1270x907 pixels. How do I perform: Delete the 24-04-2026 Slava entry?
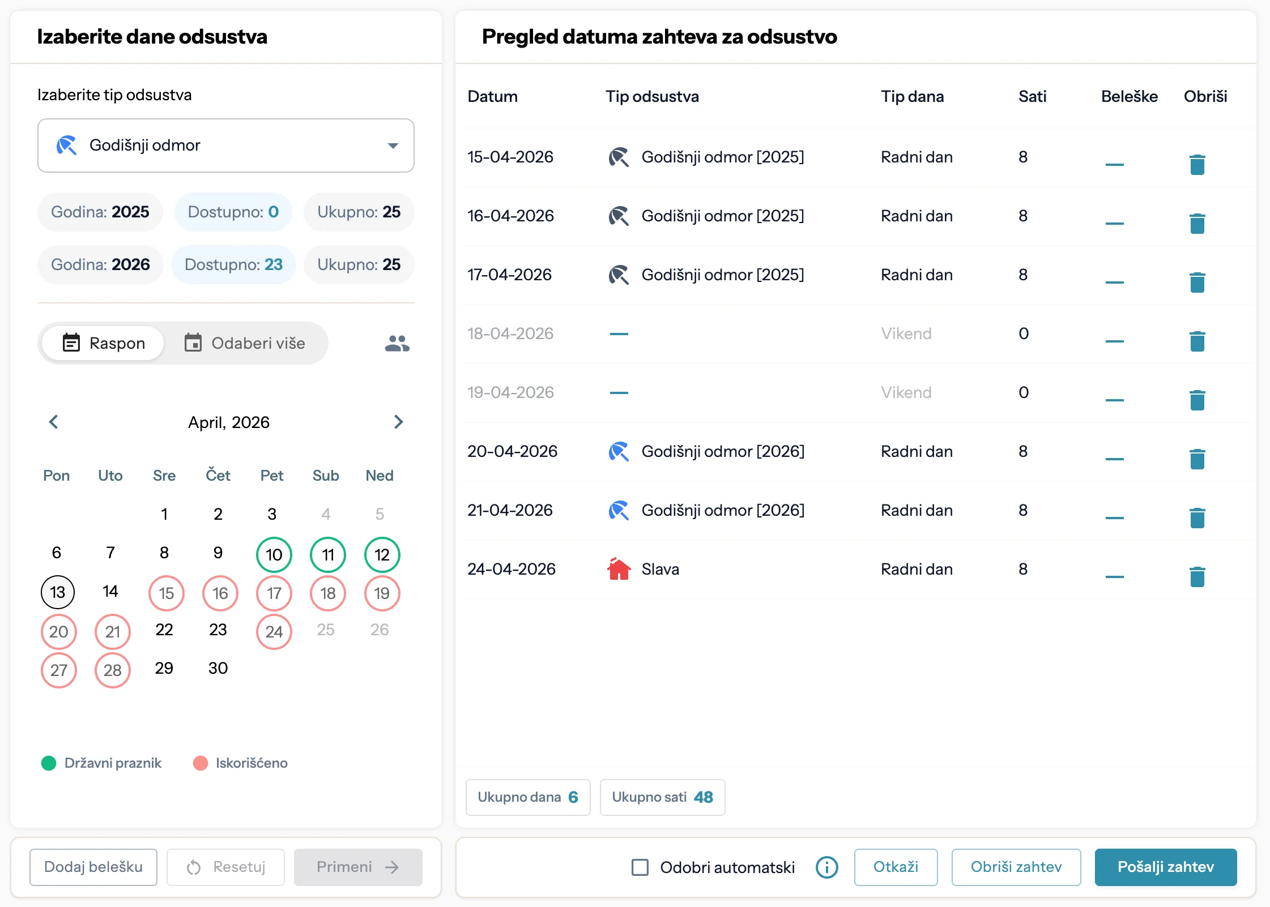pos(1197,577)
